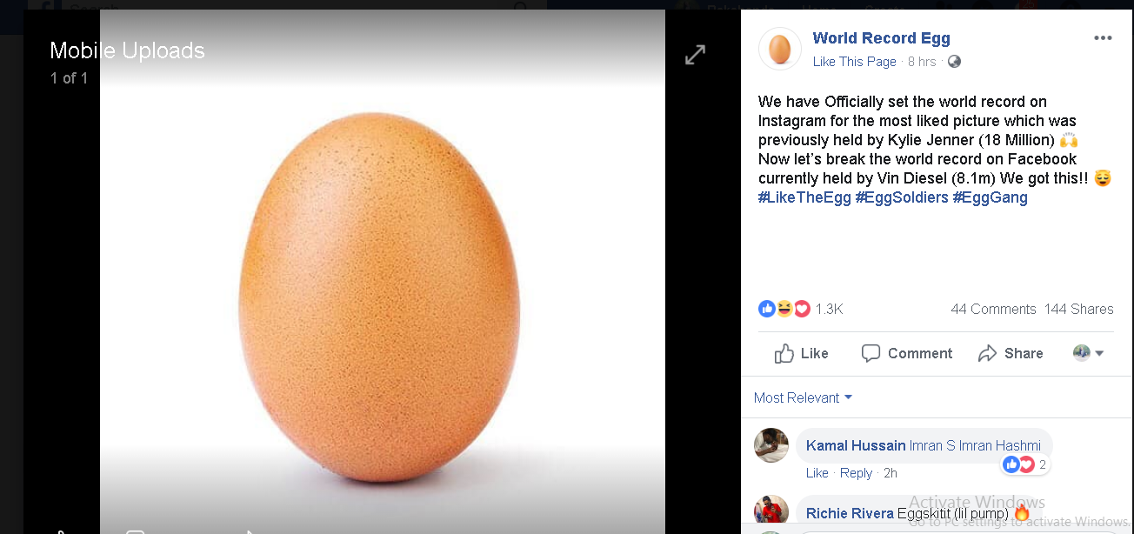1134x534 pixels.
Task: Click Like This Page link
Action: 854,62
